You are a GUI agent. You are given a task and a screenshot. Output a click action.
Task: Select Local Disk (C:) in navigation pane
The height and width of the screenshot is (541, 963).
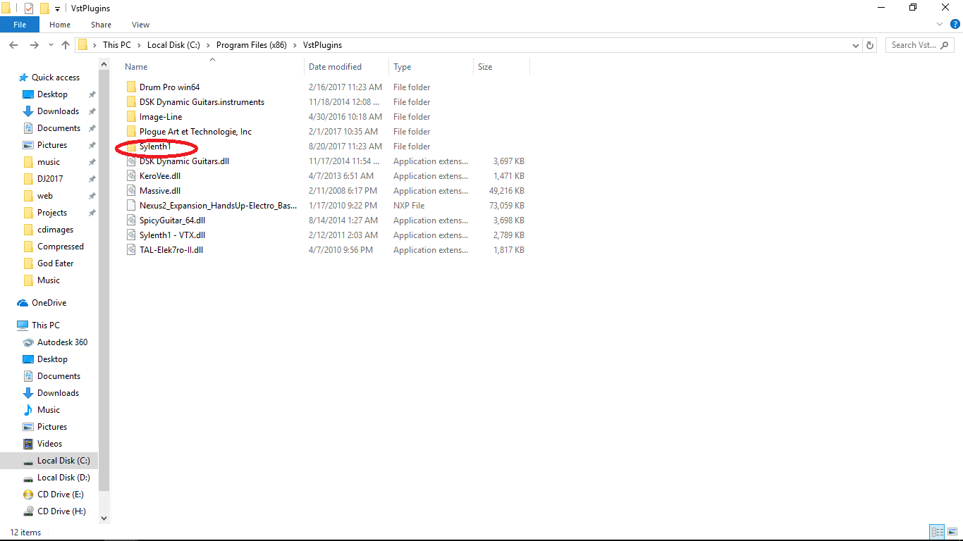pos(63,461)
